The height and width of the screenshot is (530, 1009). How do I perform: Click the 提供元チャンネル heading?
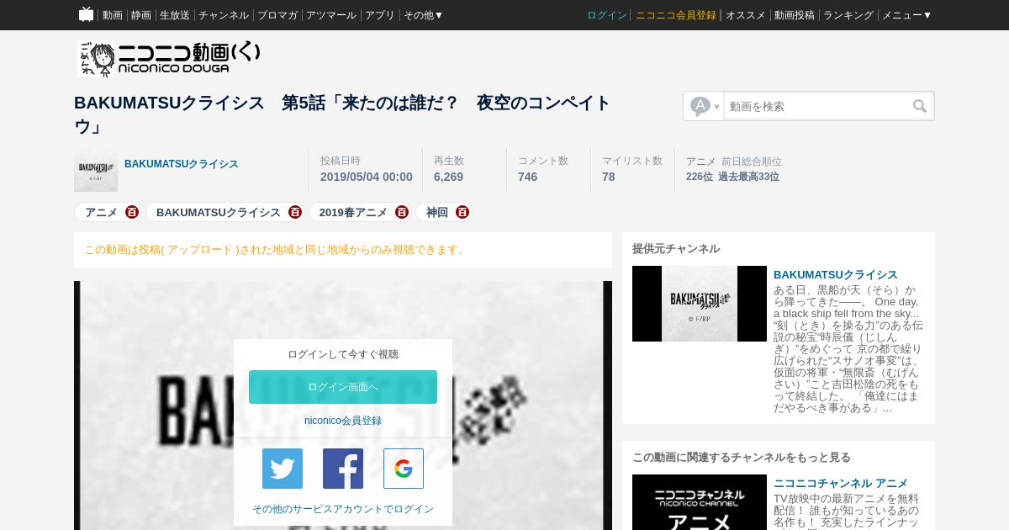[x=676, y=249]
